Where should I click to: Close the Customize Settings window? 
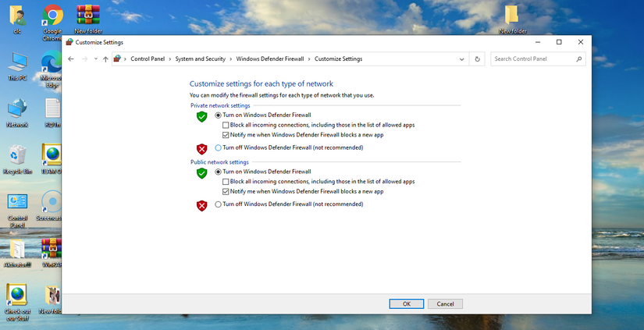tap(580, 42)
